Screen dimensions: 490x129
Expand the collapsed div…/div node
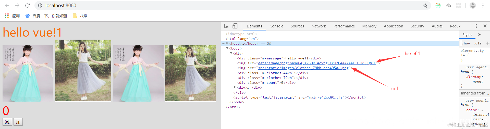235,87
